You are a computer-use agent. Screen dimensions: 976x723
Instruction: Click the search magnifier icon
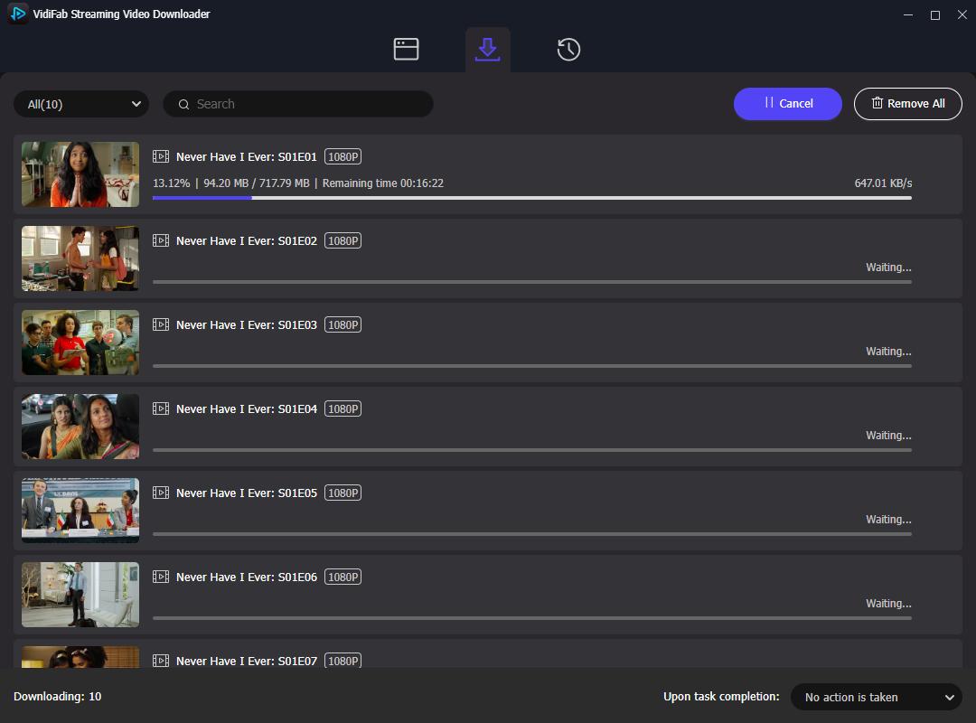(x=183, y=105)
